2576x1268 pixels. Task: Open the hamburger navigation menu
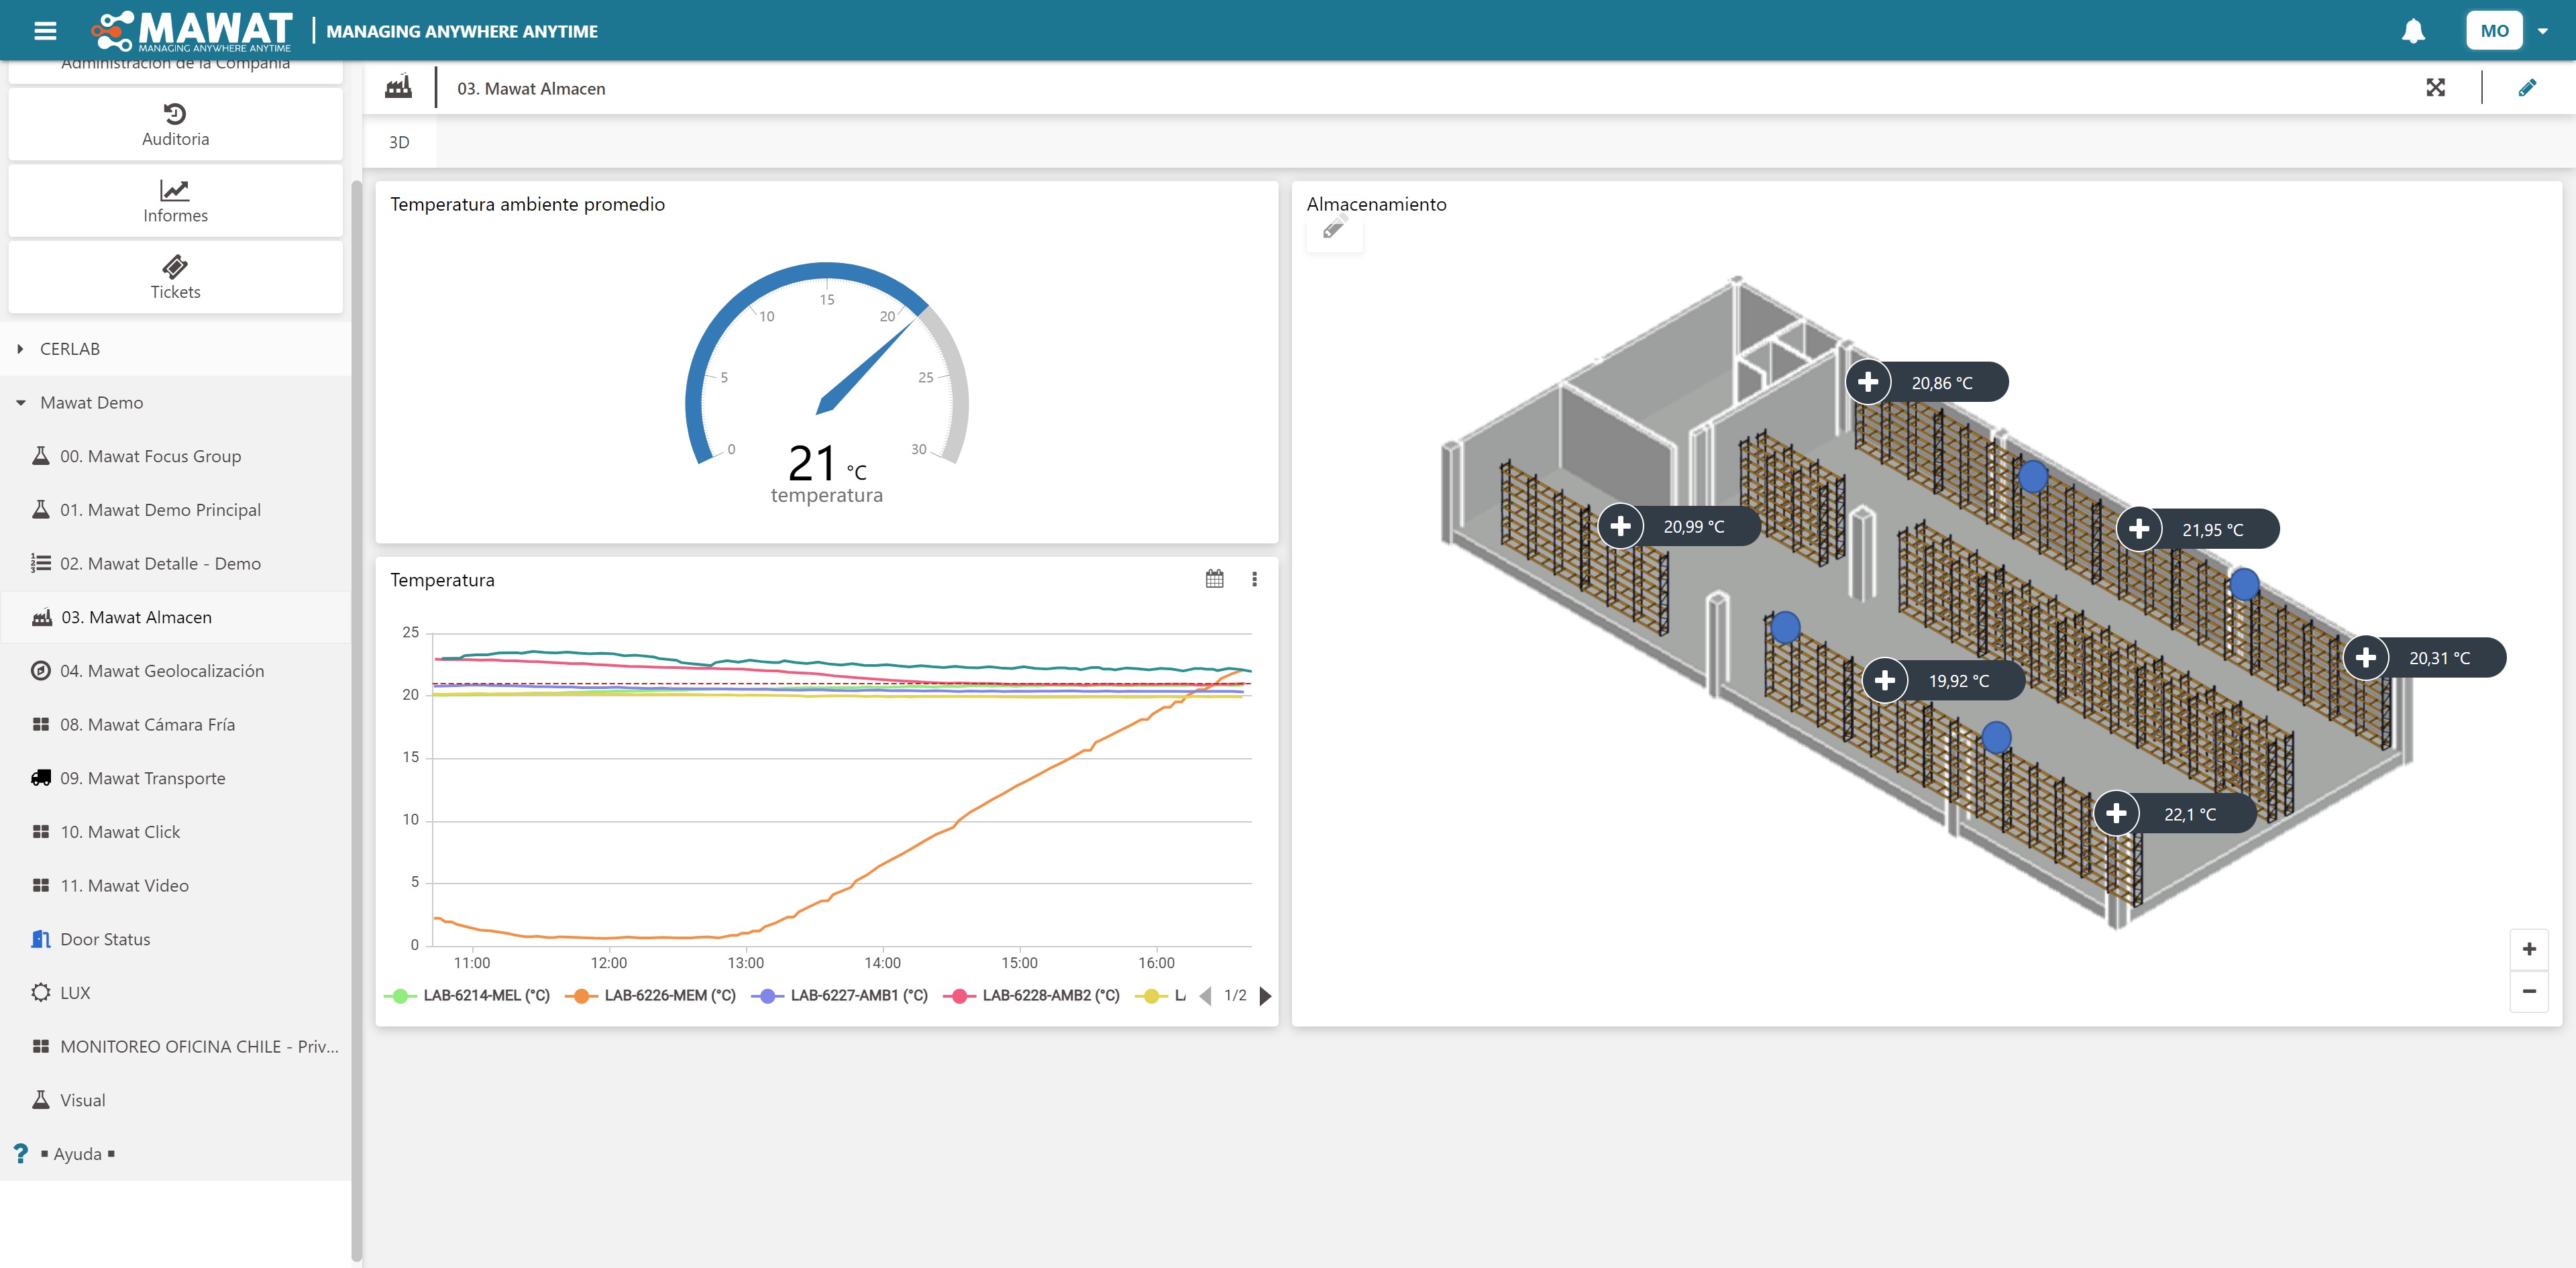[45, 31]
